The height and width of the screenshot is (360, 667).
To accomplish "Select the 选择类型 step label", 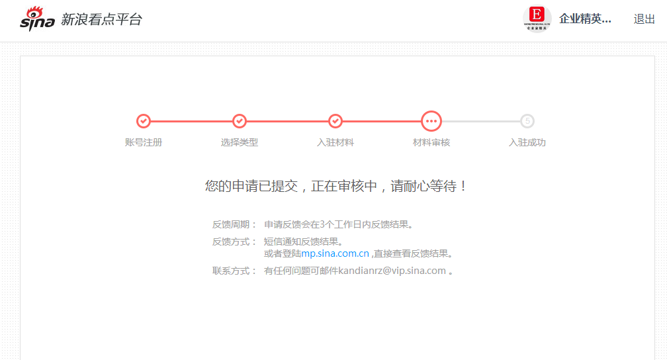I will pos(240,142).
